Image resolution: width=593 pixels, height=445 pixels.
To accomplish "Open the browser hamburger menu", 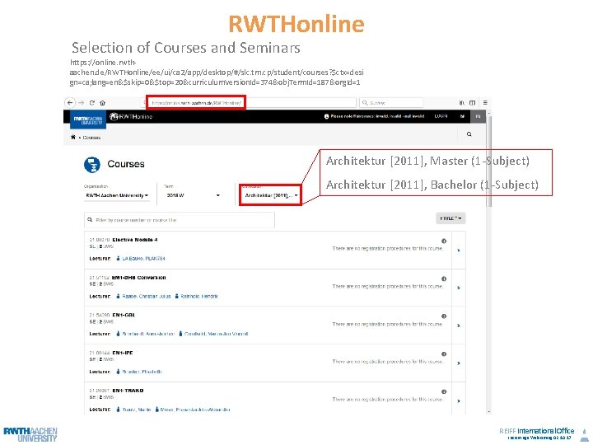I will pyautogui.click(x=485, y=102).
